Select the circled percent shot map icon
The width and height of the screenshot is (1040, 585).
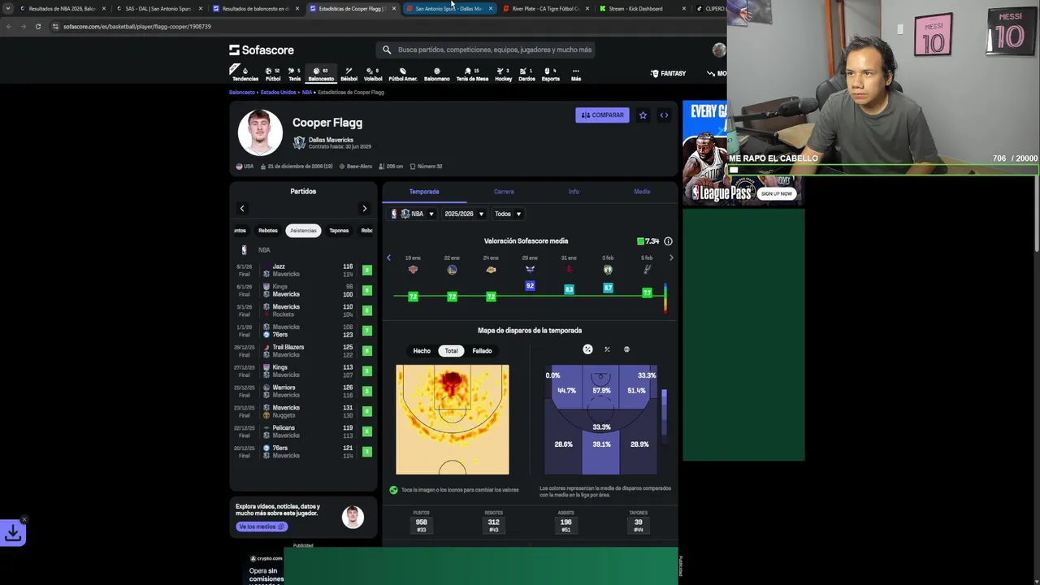587,349
